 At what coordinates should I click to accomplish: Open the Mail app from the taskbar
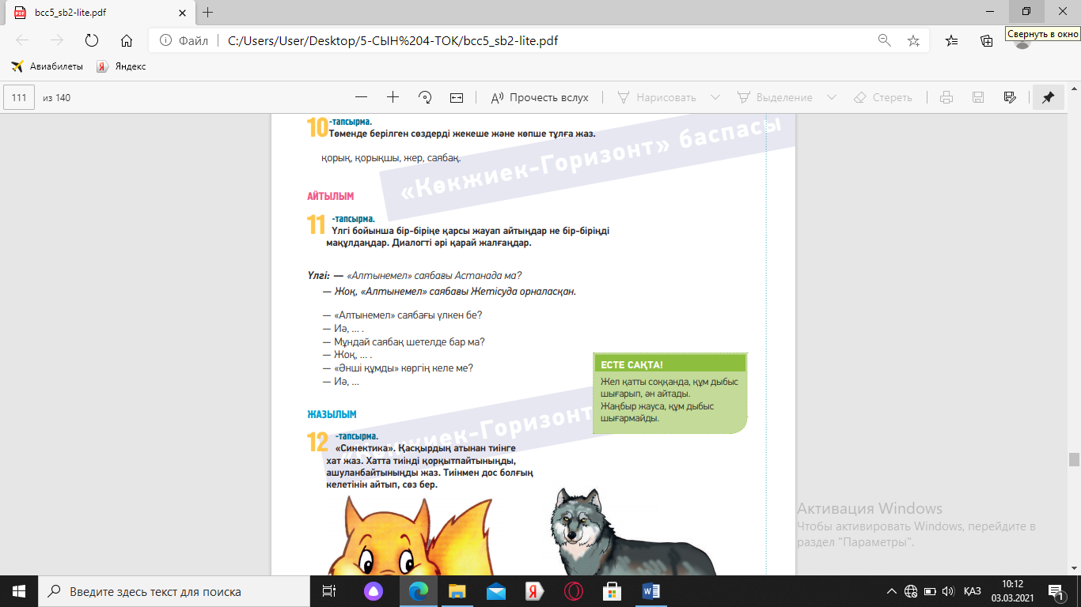[496, 591]
